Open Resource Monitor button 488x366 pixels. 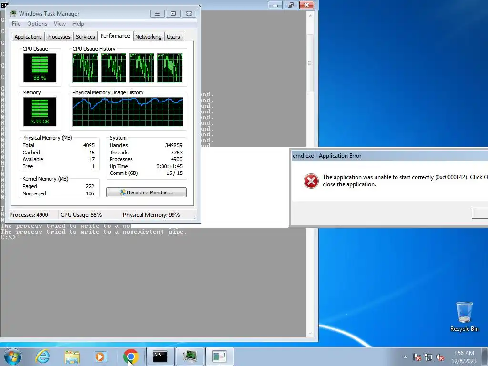147,193
